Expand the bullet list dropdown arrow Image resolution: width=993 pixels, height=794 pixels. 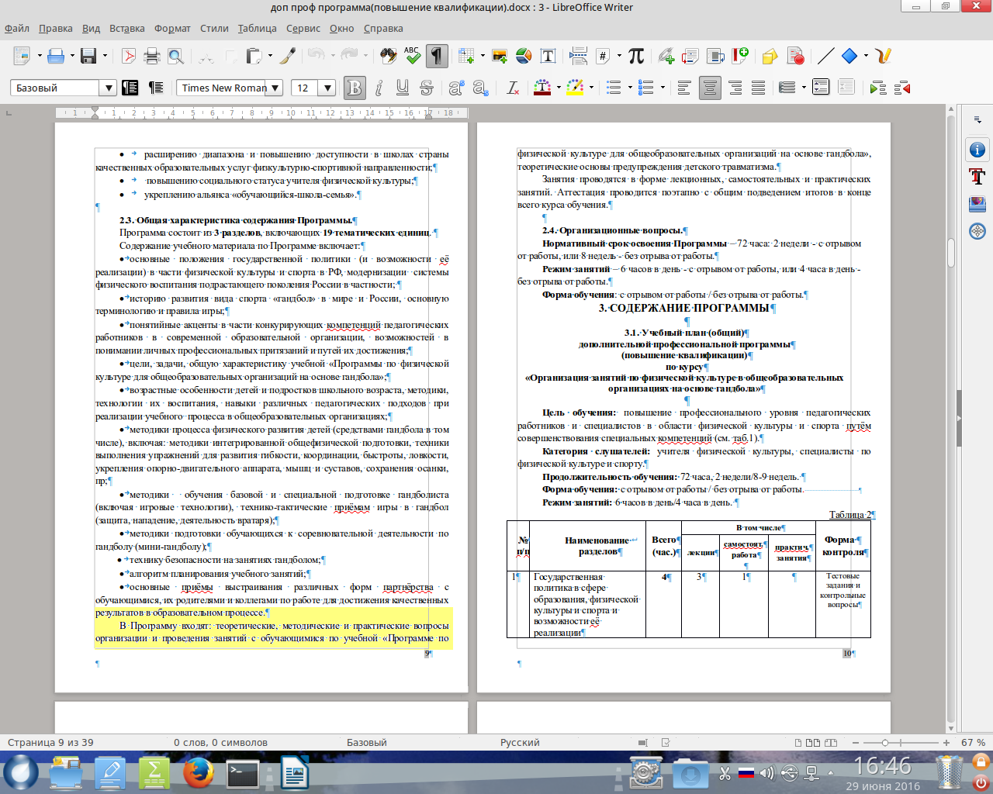[629, 88]
